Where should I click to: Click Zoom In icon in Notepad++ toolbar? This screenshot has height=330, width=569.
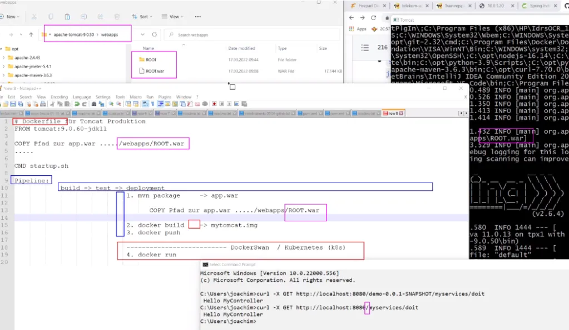[x=111, y=104]
